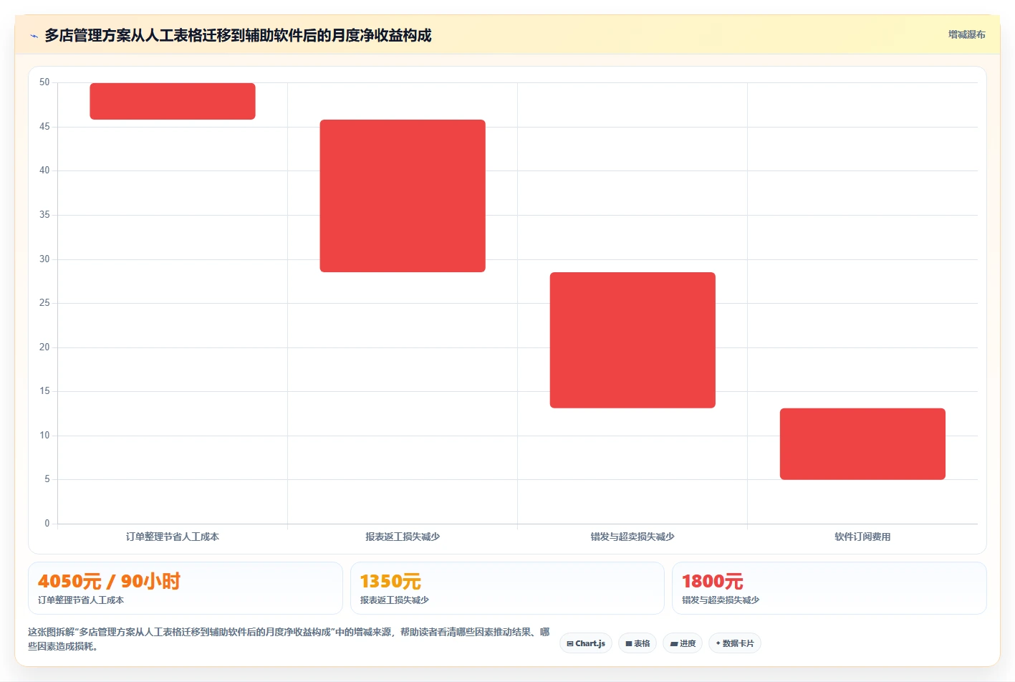Click 报表返工损失减少 caption in the data card
Image resolution: width=1015 pixels, height=682 pixels.
coord(395,600)
